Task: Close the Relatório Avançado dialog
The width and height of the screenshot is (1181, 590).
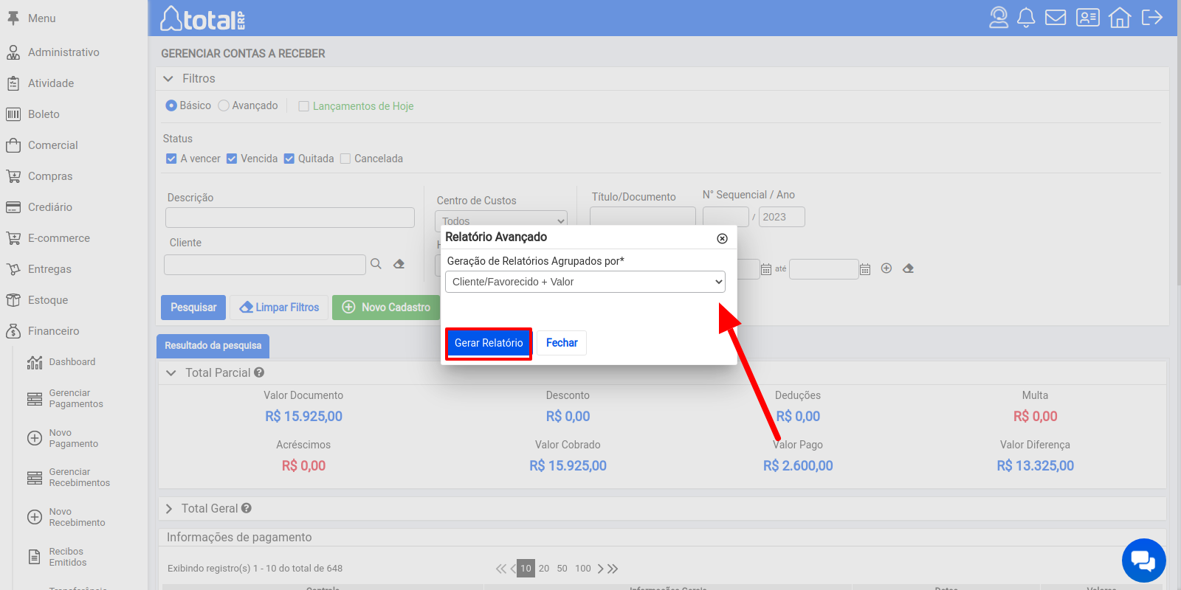Action: coord(722,238)
